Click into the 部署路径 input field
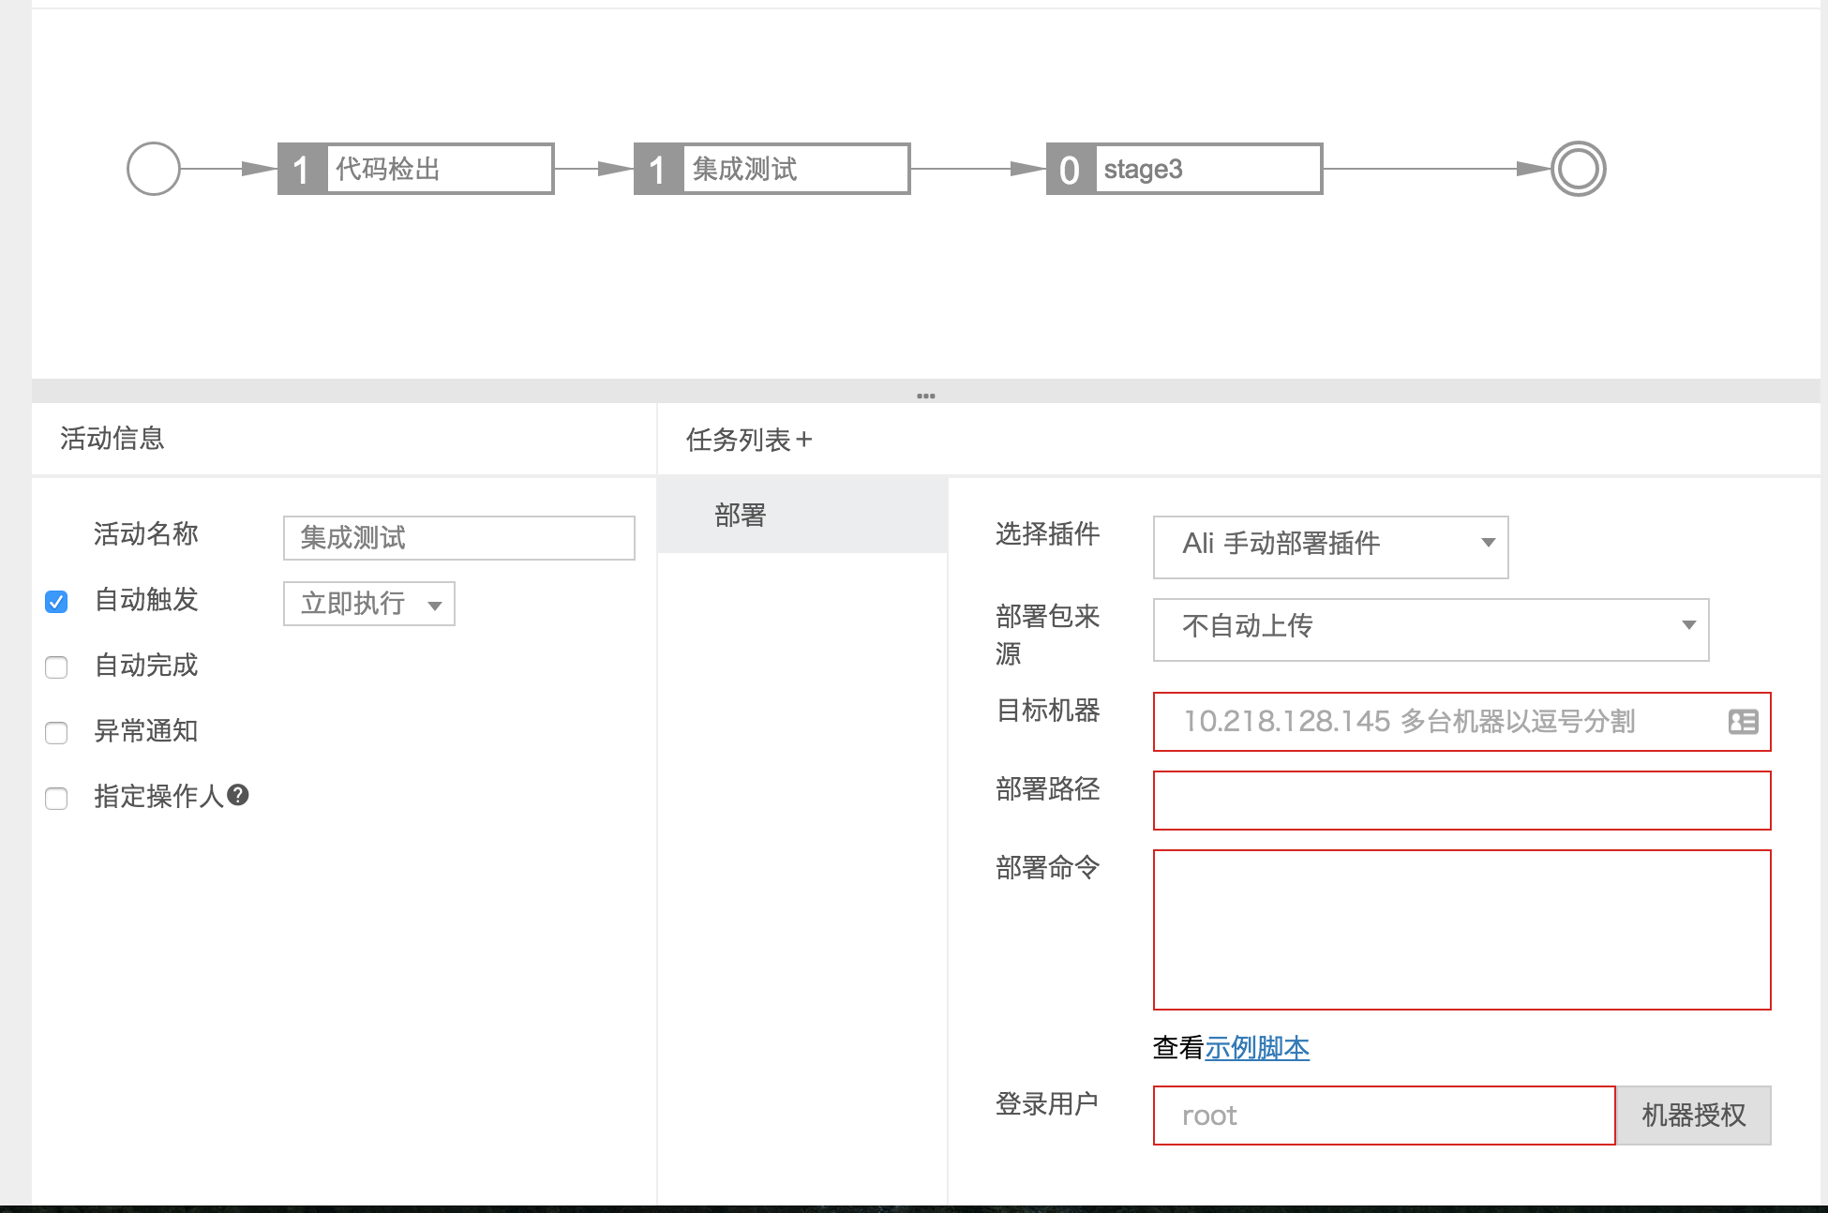Screen dimensions: 1828x1213 [x=1461, y=801]
